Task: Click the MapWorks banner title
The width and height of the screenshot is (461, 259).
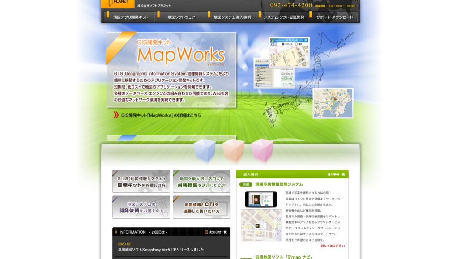Action: click(x=181, y=55)
